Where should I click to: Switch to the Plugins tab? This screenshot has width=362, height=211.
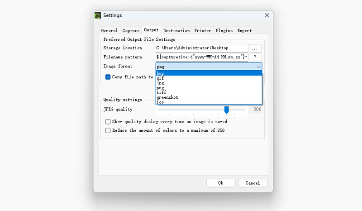[x=224, y=31]
